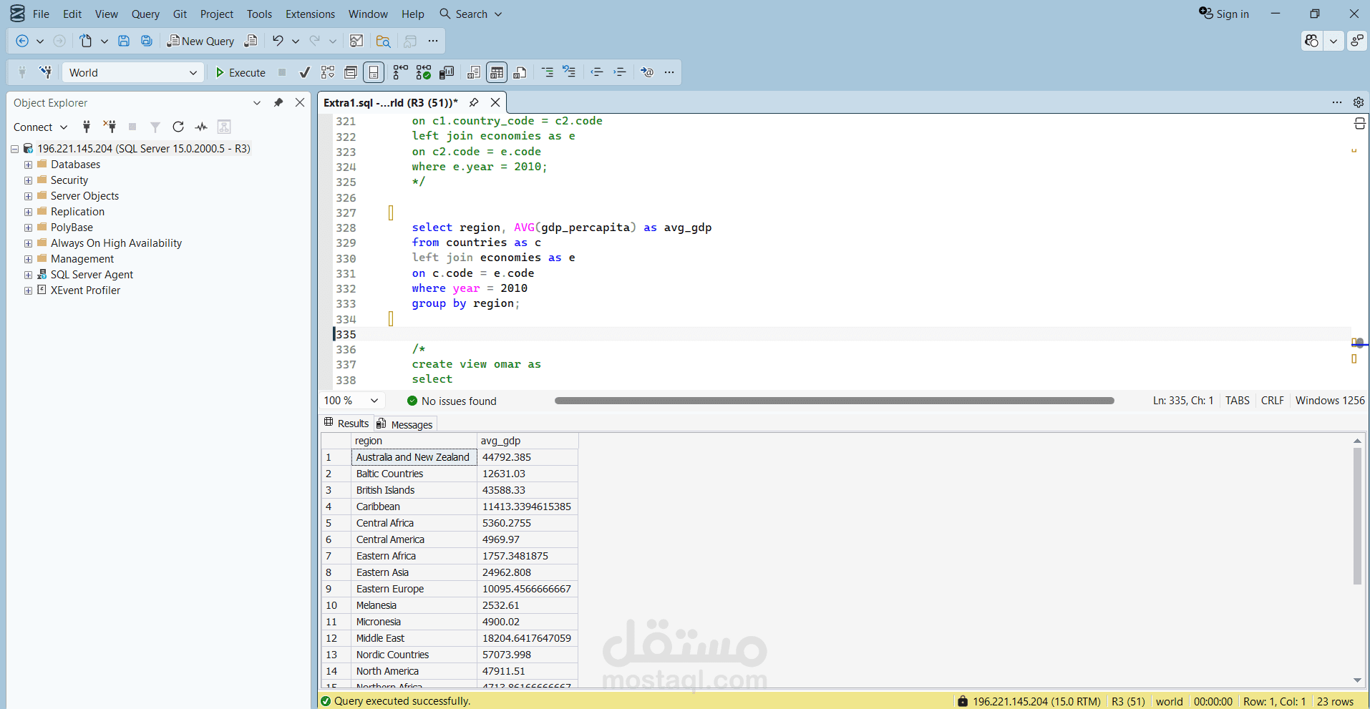The height and width of the screenshot is (709, 1370).
Task: Open the estimated execution plan icon
Action: tap(327, 72)
